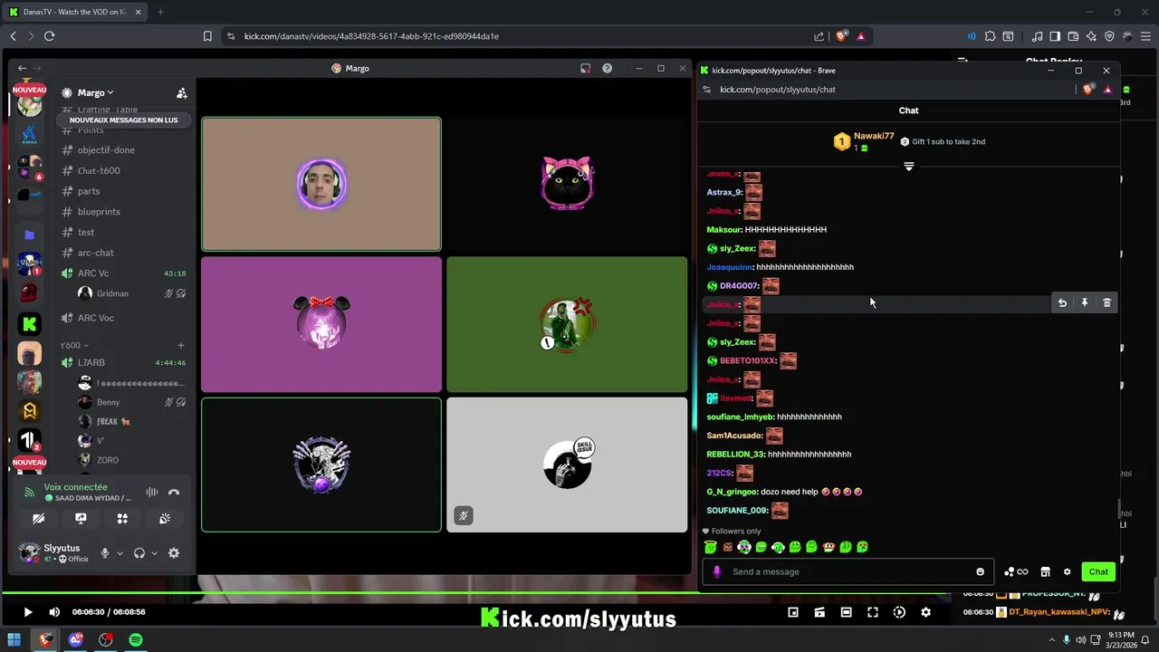Reply to the highlighted Jniico_x message
Screen dimensions: 1159x652
(1062, 302)
